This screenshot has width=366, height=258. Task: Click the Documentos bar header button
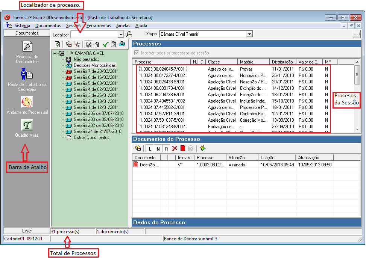point(27,33)
